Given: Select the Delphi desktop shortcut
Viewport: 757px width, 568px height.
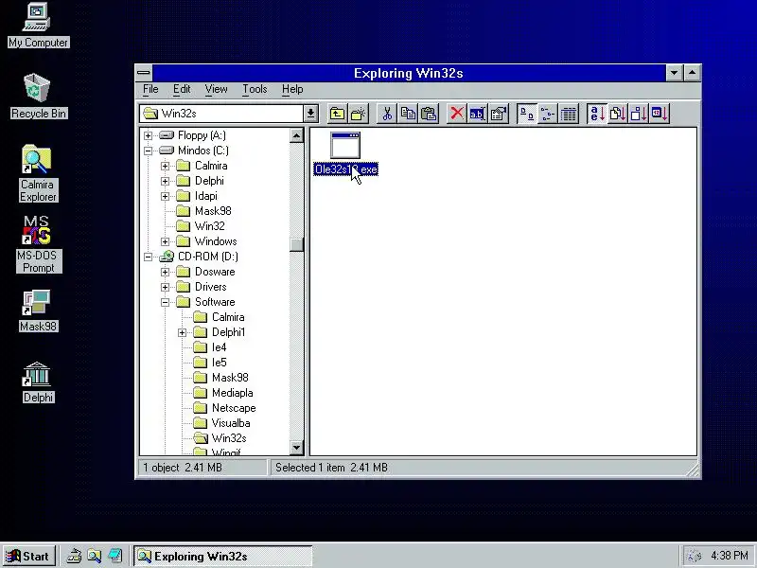Looking at the screenshot, I should point(38,382).
